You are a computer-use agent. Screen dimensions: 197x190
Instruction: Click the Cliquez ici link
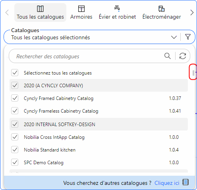tap(167, 183)
